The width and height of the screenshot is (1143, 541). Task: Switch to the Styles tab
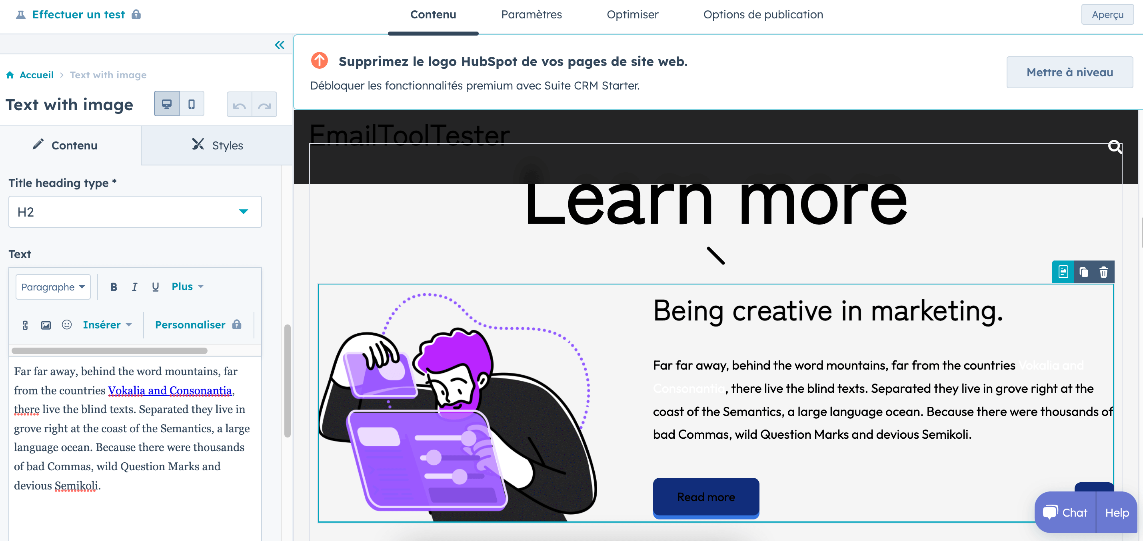point(216,145)
